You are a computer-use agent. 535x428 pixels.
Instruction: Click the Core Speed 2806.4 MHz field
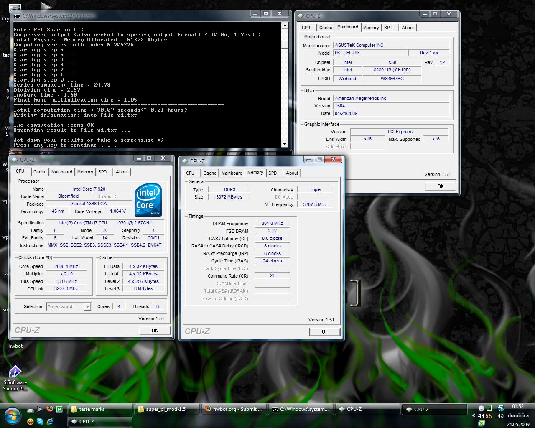(66, 266)
